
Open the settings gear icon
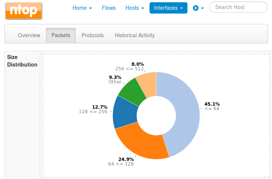196,8
